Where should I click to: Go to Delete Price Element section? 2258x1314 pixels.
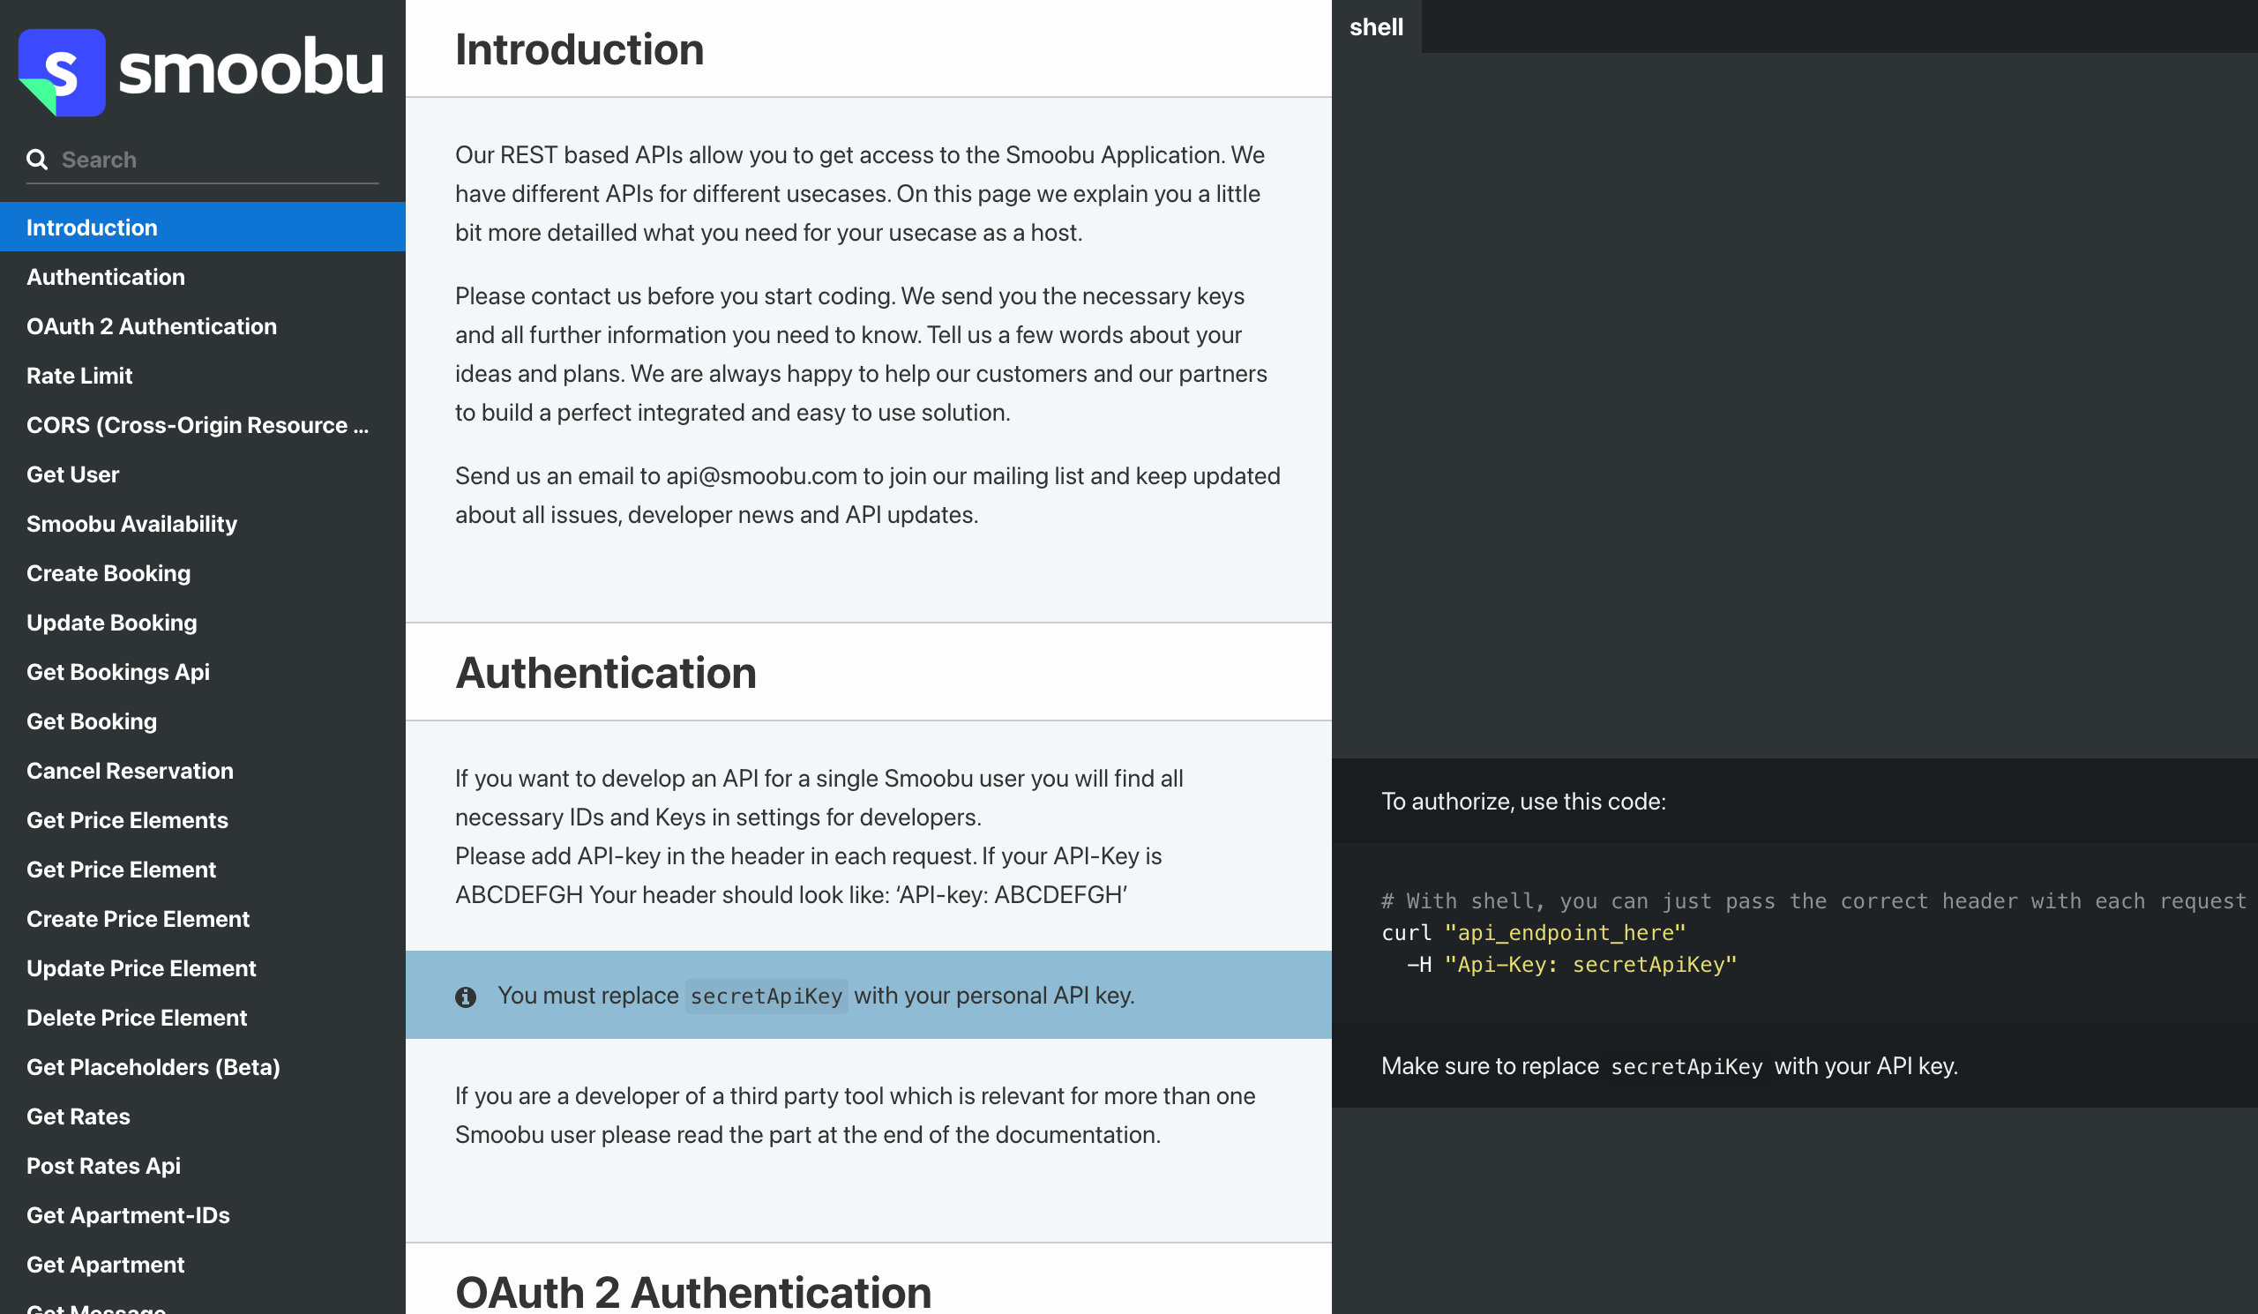coord(203,1017)
